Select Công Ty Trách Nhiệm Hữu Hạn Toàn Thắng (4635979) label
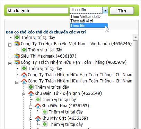Viewport: 141px width, 129px height. point(74,62)
